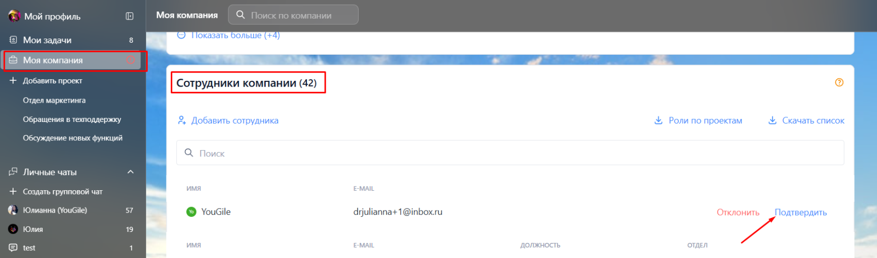877x258 pixels.
Task: Click the plus icon beside Создать групповой чат
Action: 13,192
